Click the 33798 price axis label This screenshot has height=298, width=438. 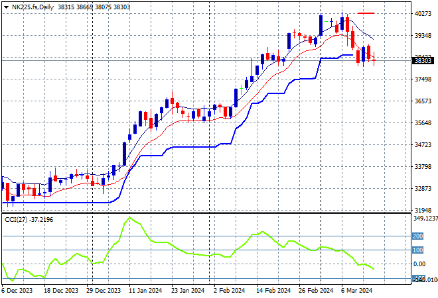[x=423, y=167]
